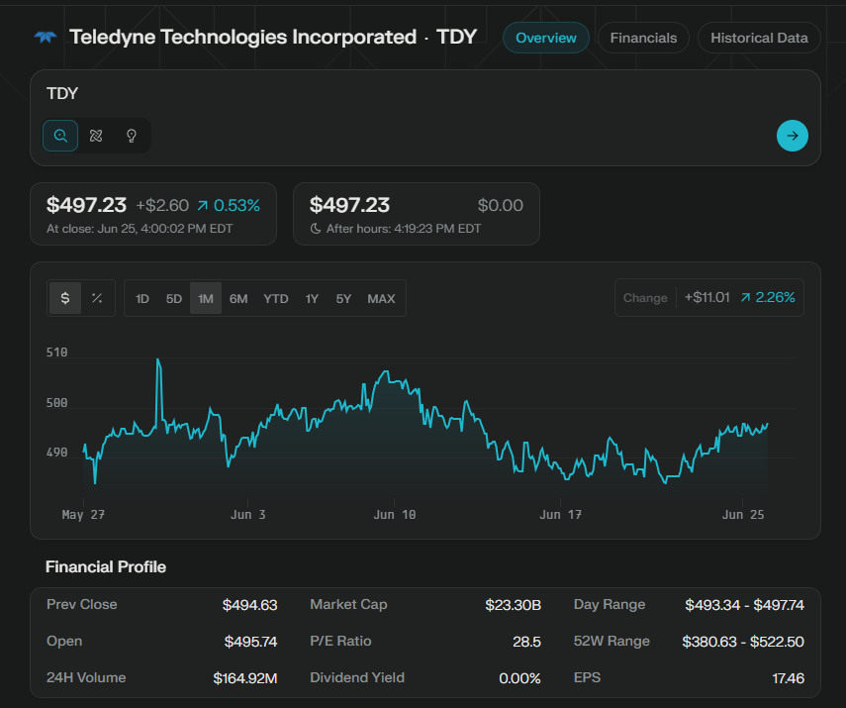The height and width of the screenshot is (708, 846).
Task: Select the MAX chart range
Action: pos(382,299)
